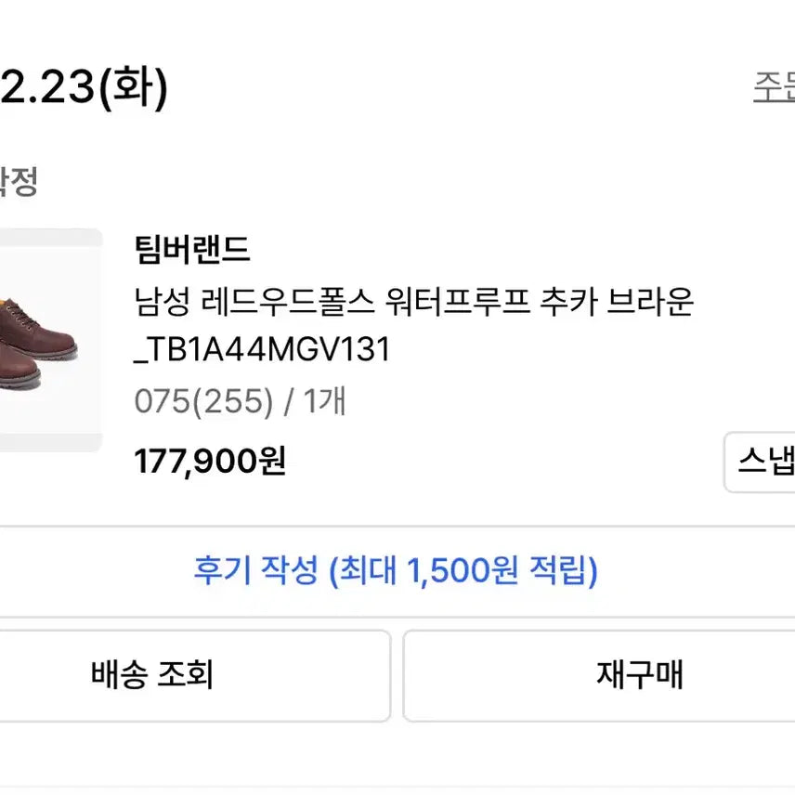Image resolution: width=795 pixels, height=795 pixels.
Task: Open the 주문 detail link at top right
Action: (x=774, y=86)
